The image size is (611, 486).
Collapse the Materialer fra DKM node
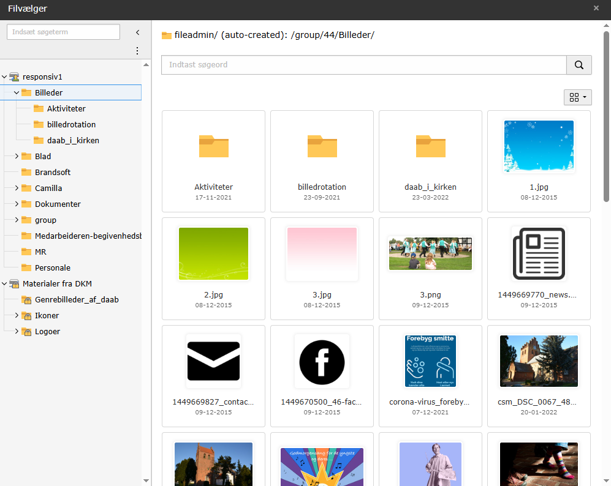(x=4, y=284)
